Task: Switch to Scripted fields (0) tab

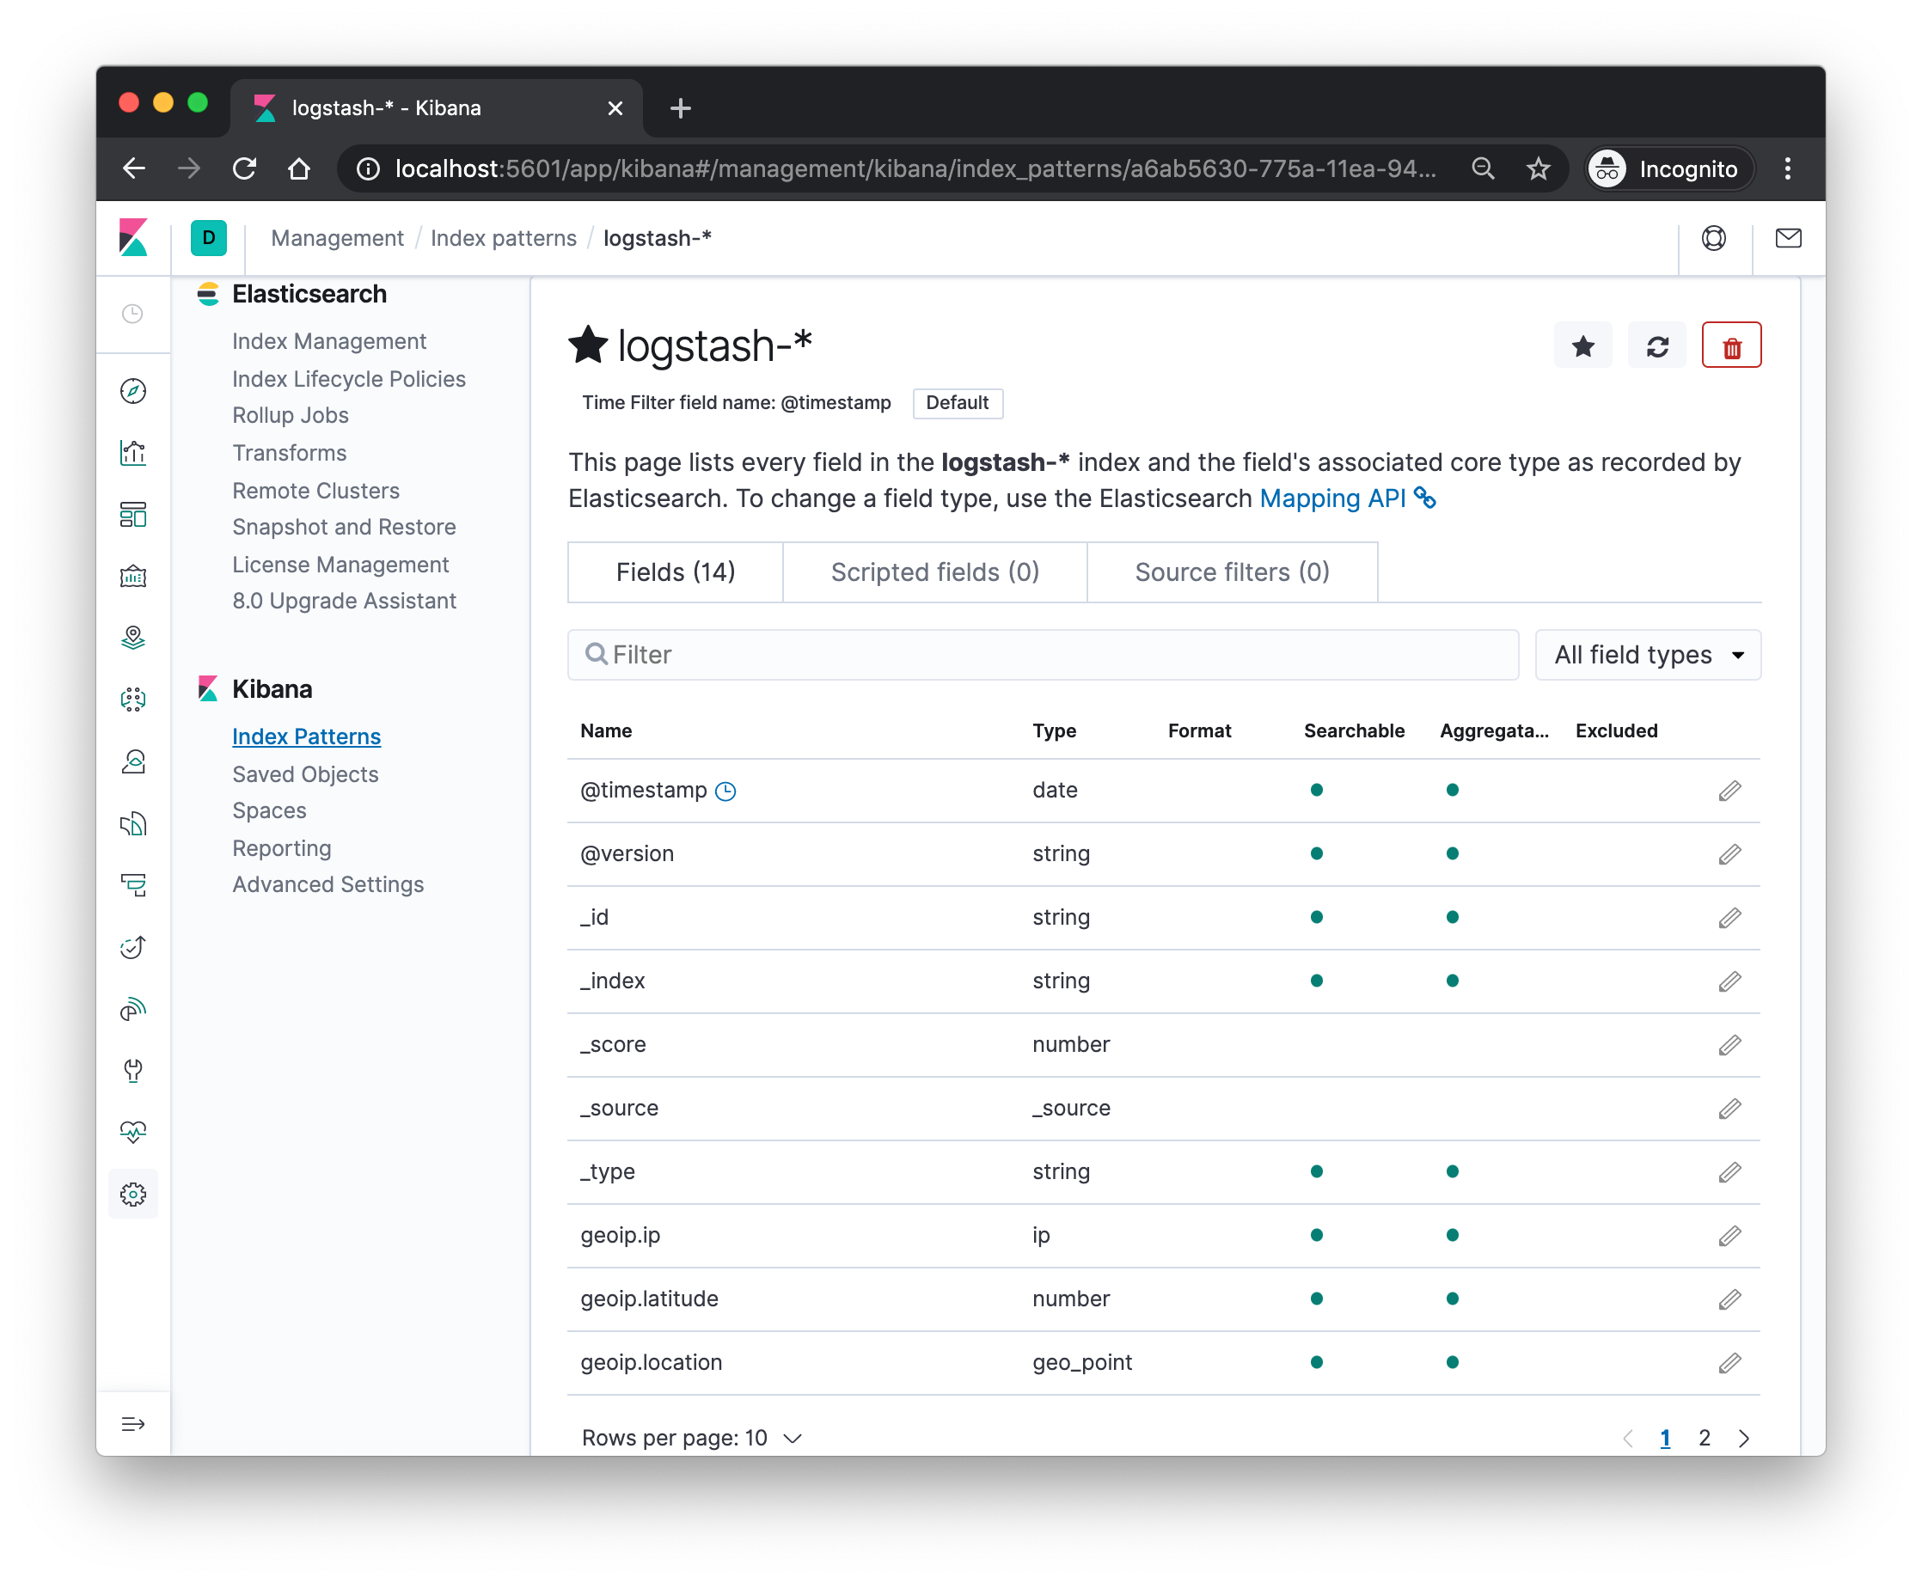Action: tap(934, 572)
